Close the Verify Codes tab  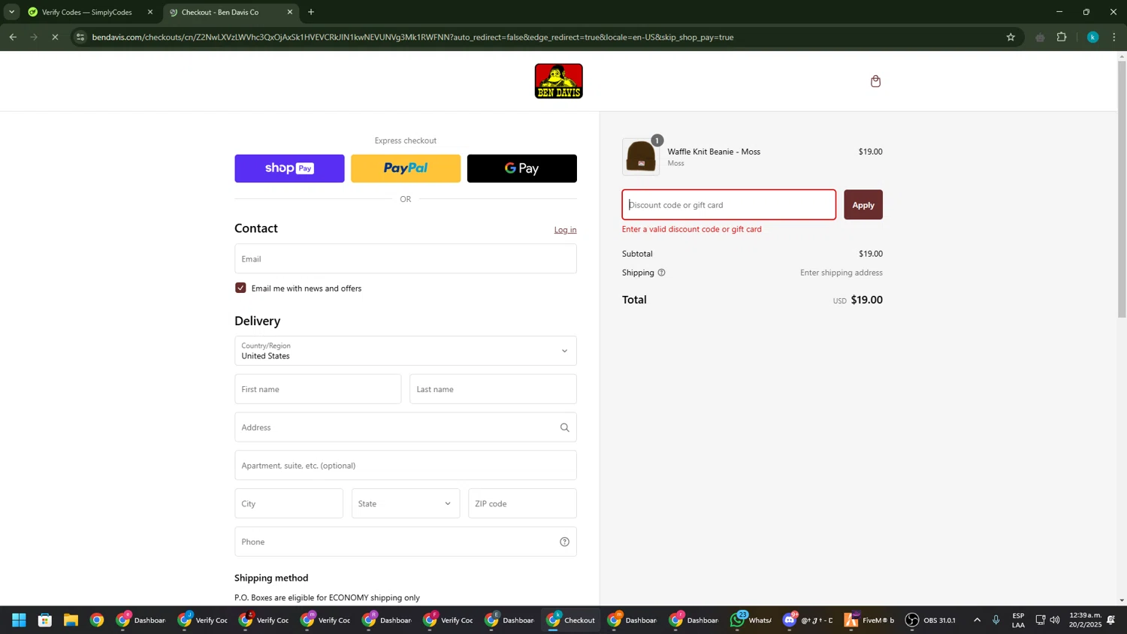(x=150, y=12)
